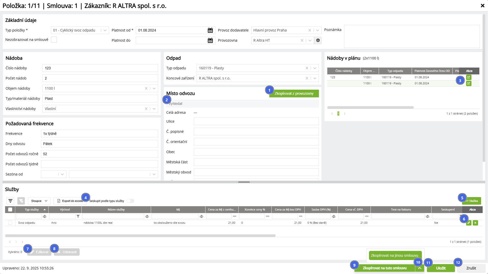Expand Provozovna dropdown arrow

pyautogui.click(x=310, y=40)
